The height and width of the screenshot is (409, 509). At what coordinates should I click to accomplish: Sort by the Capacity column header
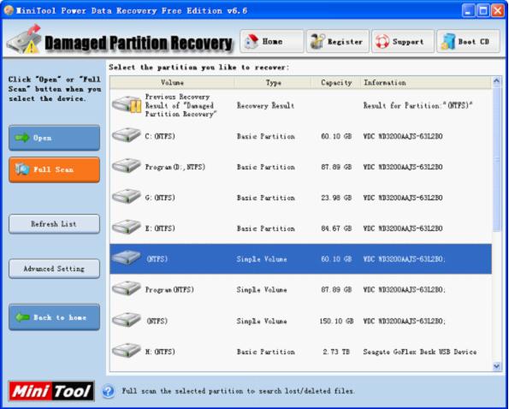(x=336, y=82)
